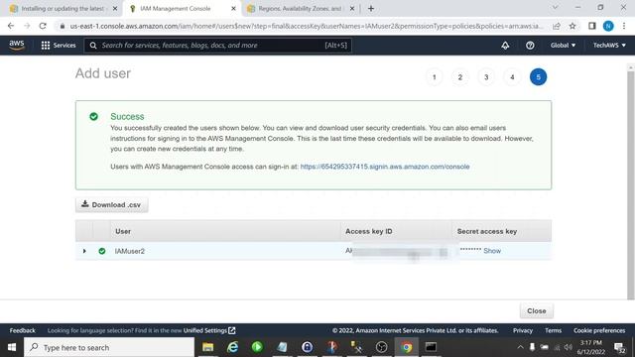Viewport: 635px width, 357px height.
Task: Open the Services grid menu
Action: click(x=59, y=46)
